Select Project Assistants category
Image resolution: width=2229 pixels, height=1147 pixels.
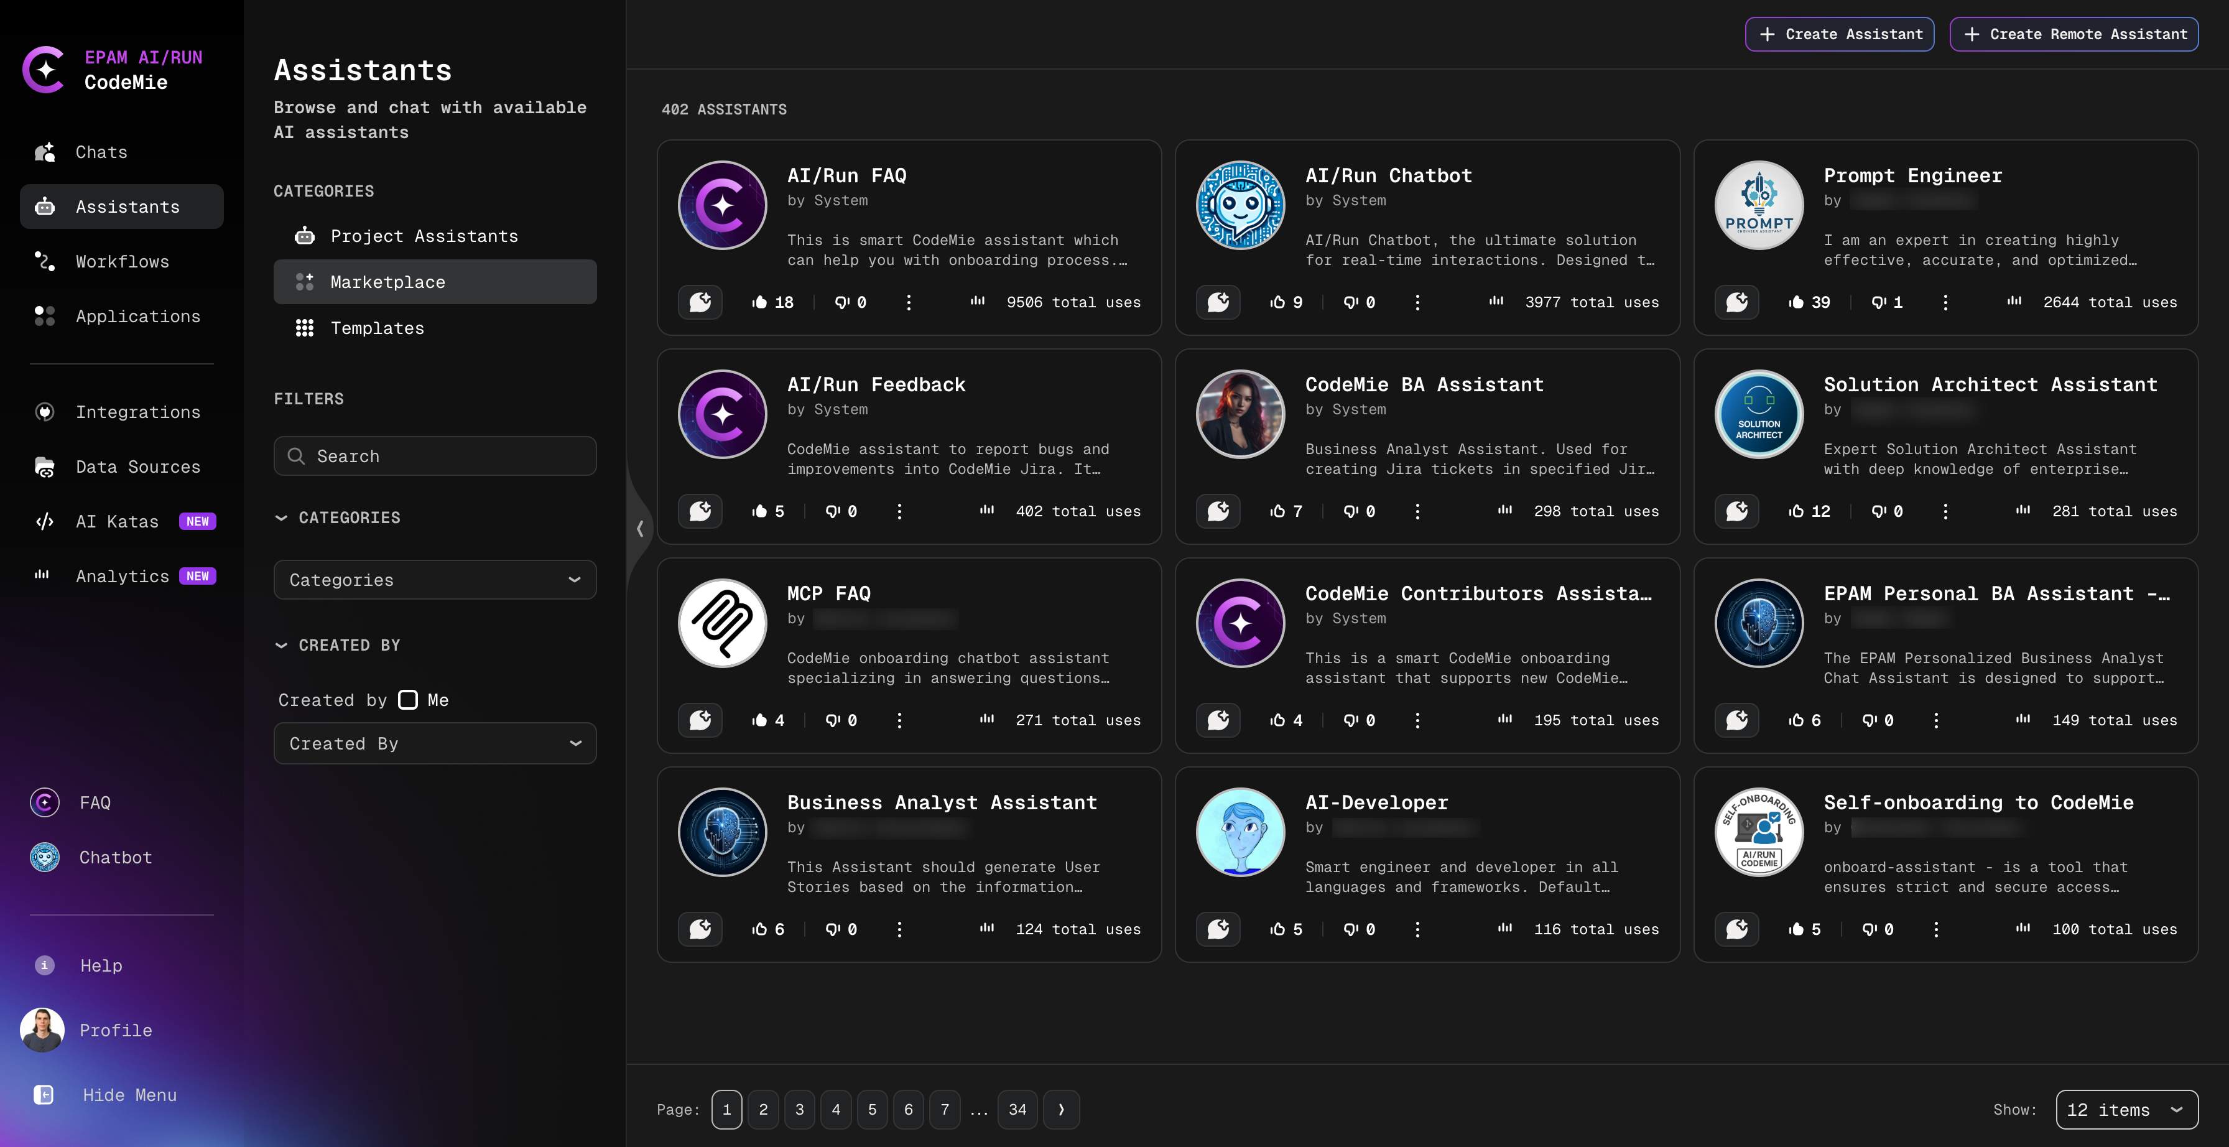(x=424, y=235)
